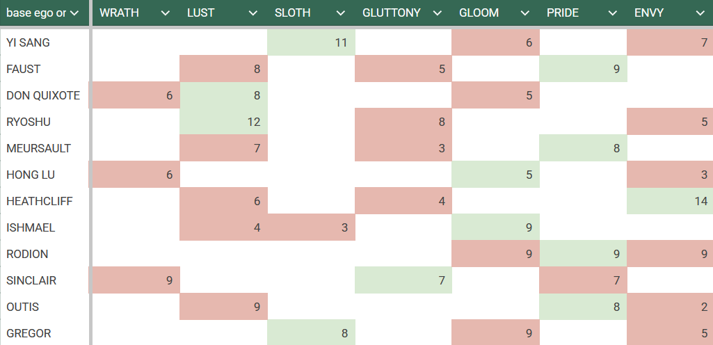Screen dimensions: 713x345
Task: Click Hong Lu's green GLOOM cell showing 5
Action: pos(496,175)
